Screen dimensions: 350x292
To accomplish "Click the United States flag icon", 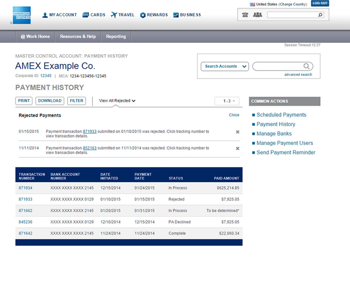I will 252,4.
